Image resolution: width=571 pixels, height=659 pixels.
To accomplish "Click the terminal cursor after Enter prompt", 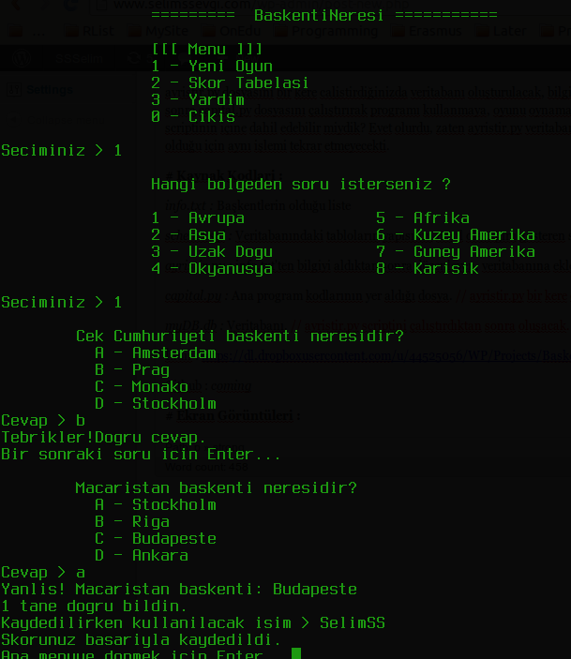I will [296, 653].
